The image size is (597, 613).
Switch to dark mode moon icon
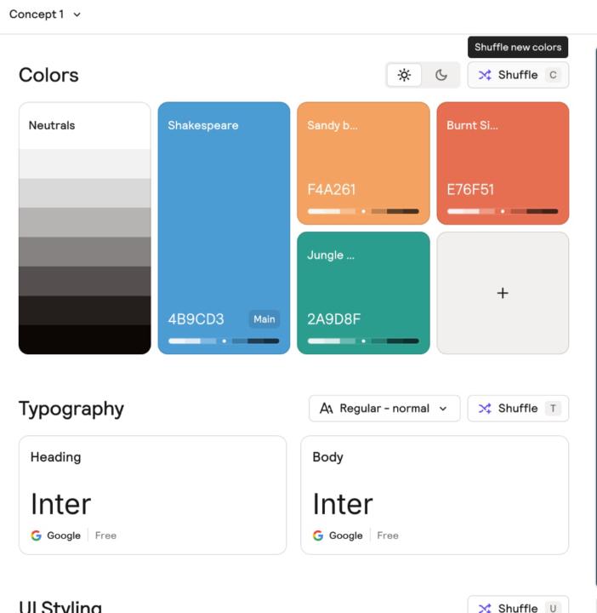click(441, 75)
